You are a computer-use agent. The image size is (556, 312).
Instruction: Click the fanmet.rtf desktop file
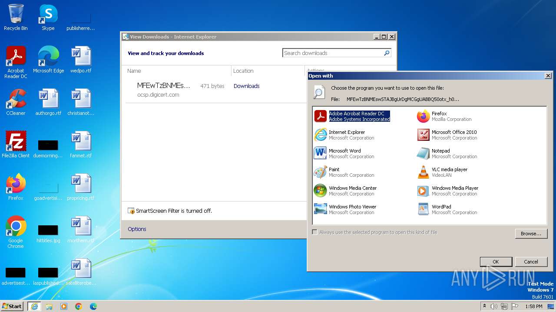tap(81, 145)
